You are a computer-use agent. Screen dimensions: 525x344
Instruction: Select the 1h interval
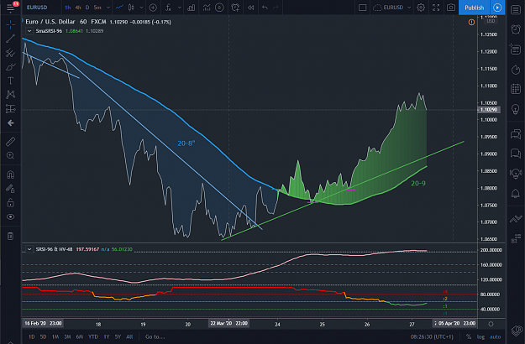(68, 8)
